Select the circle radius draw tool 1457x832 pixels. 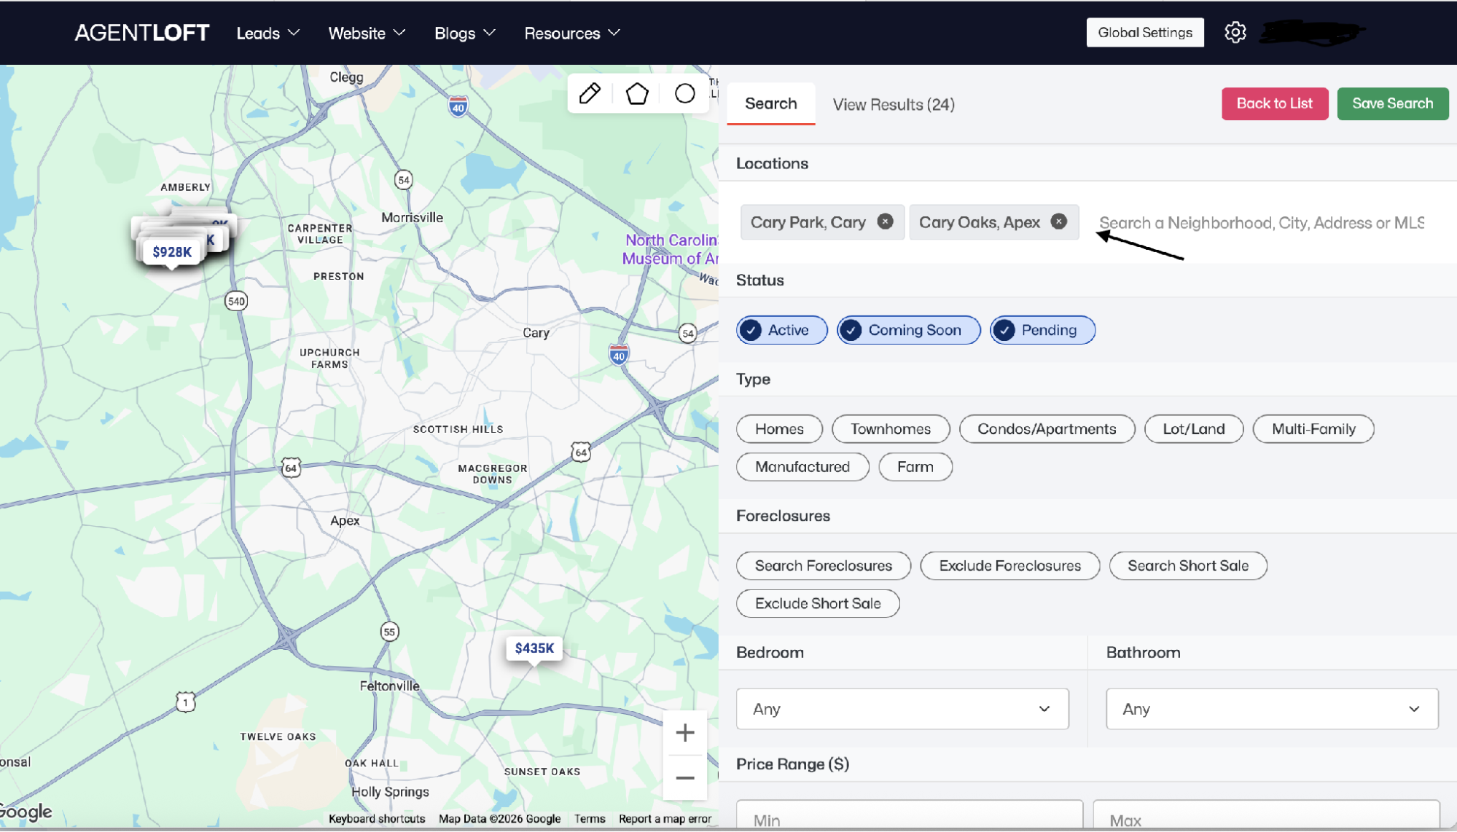coord(684,93)
